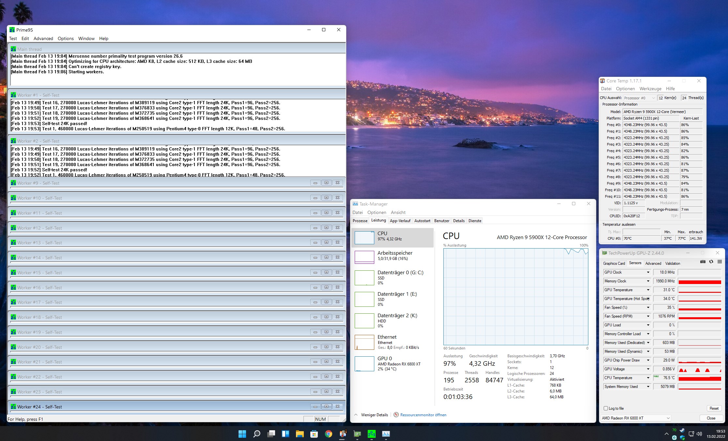Screen dimensions: 728x441
Task: Open the Steam tray icon
Action: point(682,431)
